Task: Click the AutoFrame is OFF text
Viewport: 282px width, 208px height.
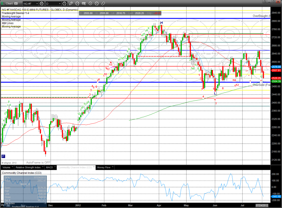Action: [38, 163]
